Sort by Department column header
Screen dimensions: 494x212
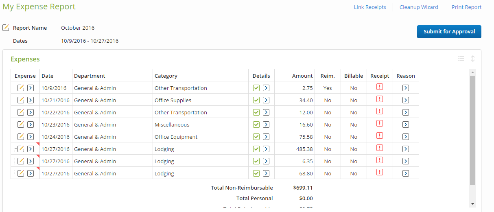click(x=90, y=76)
